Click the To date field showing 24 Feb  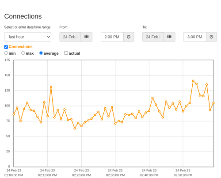[x=153, y=37]
